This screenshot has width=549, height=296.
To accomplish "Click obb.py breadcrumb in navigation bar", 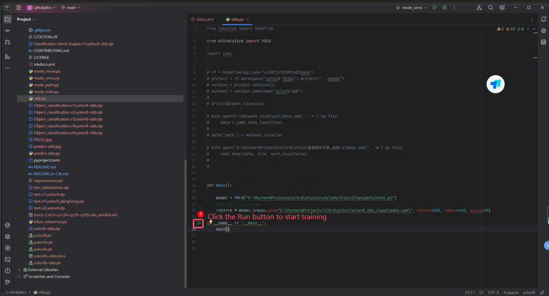I will pyautogui.click(x=42, y=292).
